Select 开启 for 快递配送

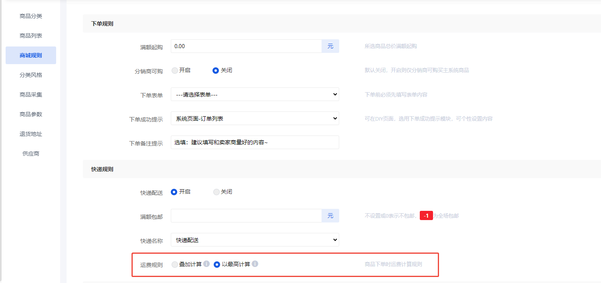click(174, 192)
